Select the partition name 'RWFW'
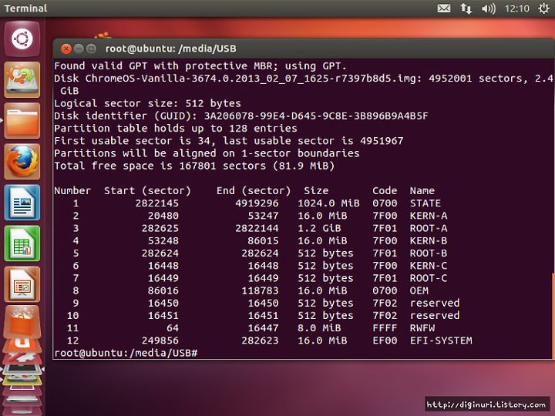Image resolution: width=555 pixels, height=416 pixels. point(422,328)
